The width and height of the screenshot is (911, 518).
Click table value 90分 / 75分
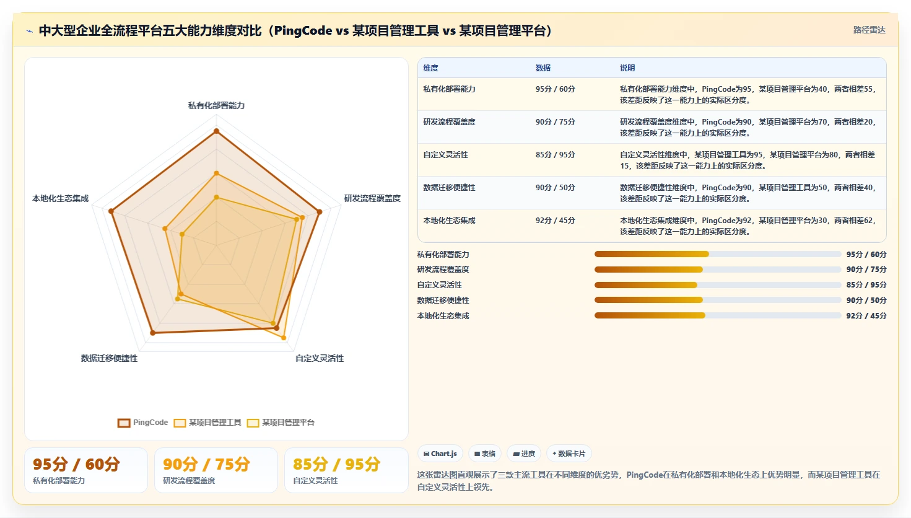[556, 122]
